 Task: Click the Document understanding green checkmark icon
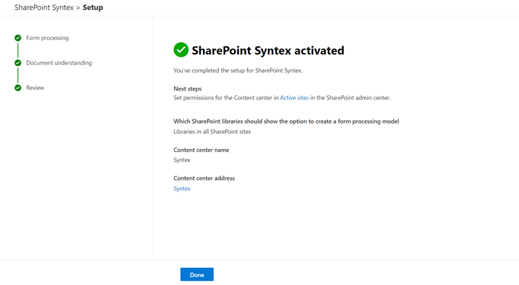tap(18, 63)
